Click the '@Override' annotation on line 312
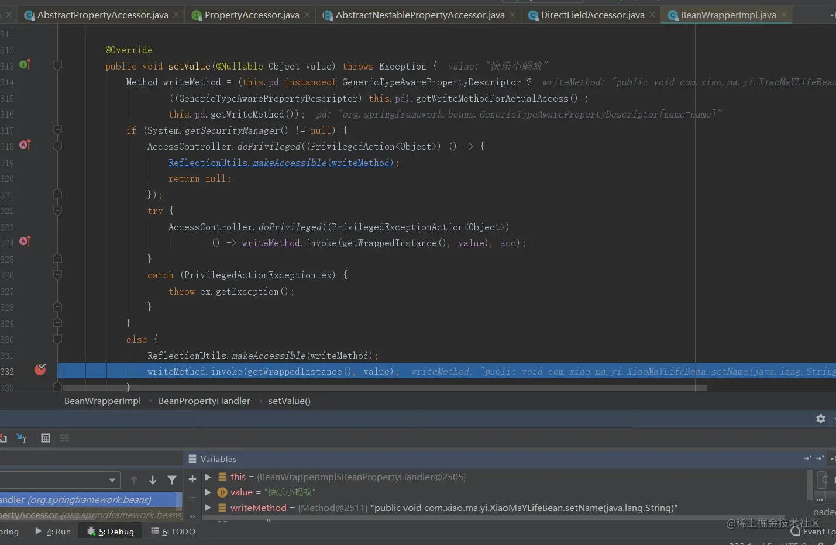Viewport: 836px width, 545px height. [129, 50]
